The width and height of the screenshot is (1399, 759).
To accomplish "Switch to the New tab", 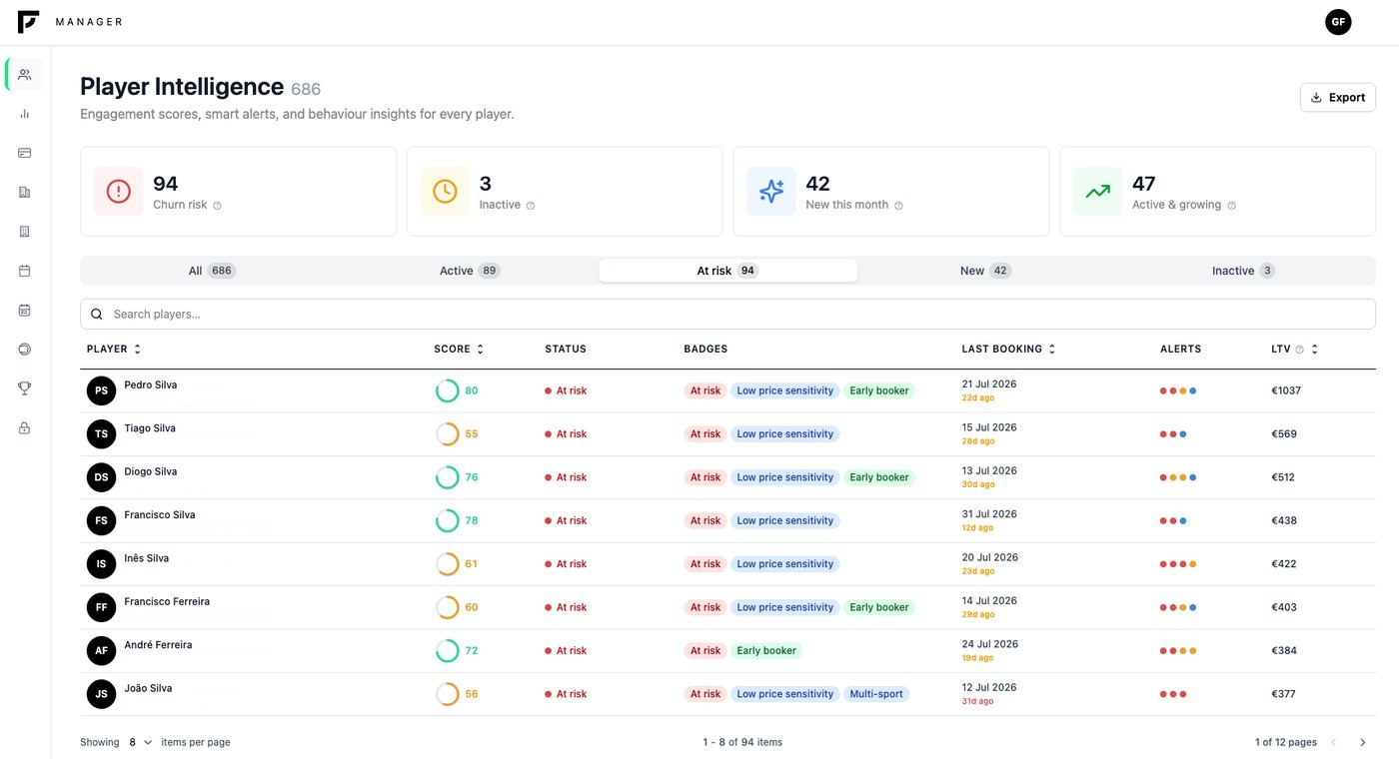I will point(985,271).
